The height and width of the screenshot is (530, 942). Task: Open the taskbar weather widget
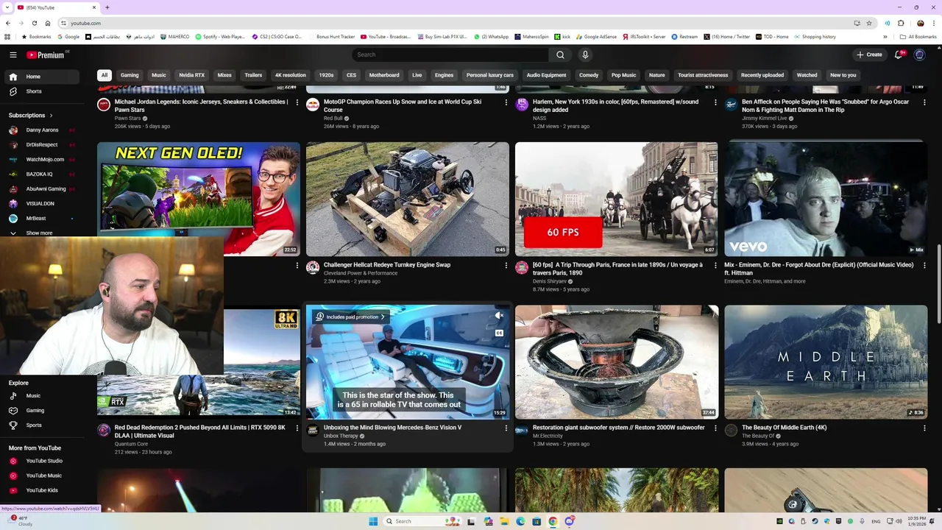pyautogui.click(x=21, y=521)
